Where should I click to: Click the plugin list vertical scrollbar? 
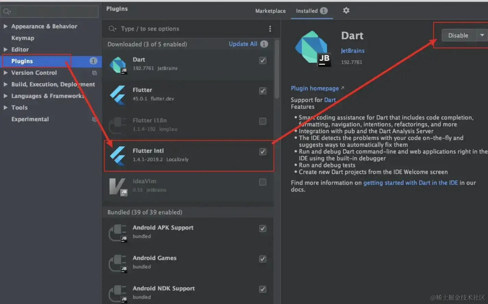coord(277,69)
